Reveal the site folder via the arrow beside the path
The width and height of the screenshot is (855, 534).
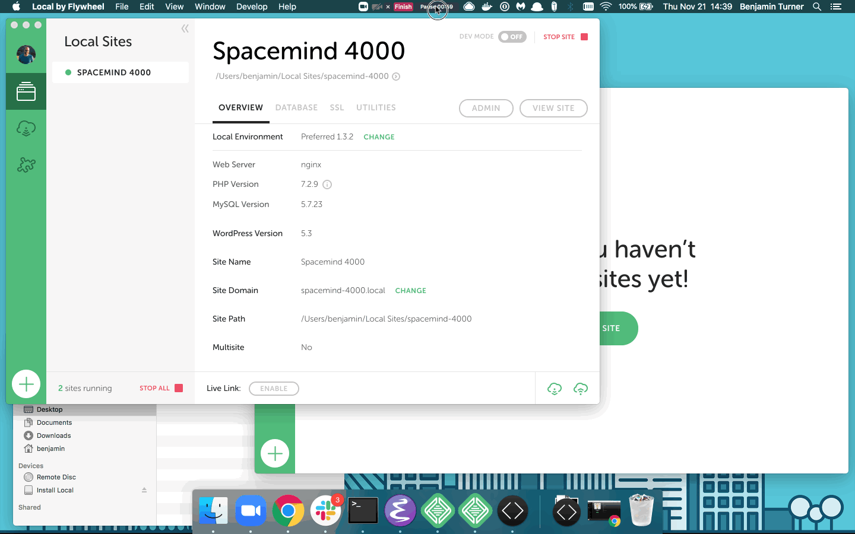coord(396,77)
